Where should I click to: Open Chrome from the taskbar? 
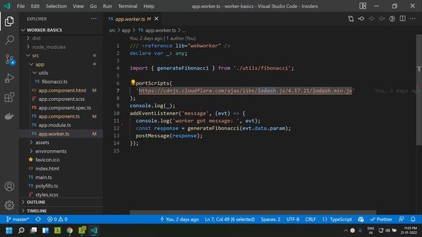coord(70,230)
